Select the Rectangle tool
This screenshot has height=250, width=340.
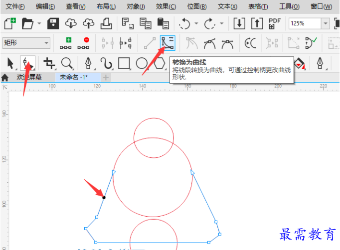pos(124,63)
